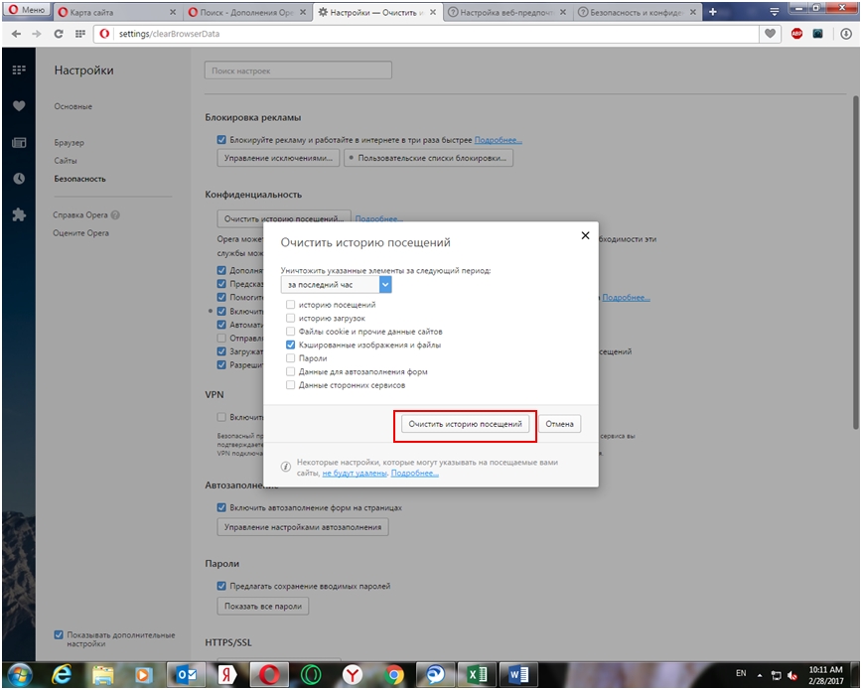Click the page vertical scrollbar
862x690 pixels.
pos(855,262)
